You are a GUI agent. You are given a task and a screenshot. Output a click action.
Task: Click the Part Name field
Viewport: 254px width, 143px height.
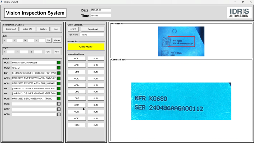click(x=92, y=35)
